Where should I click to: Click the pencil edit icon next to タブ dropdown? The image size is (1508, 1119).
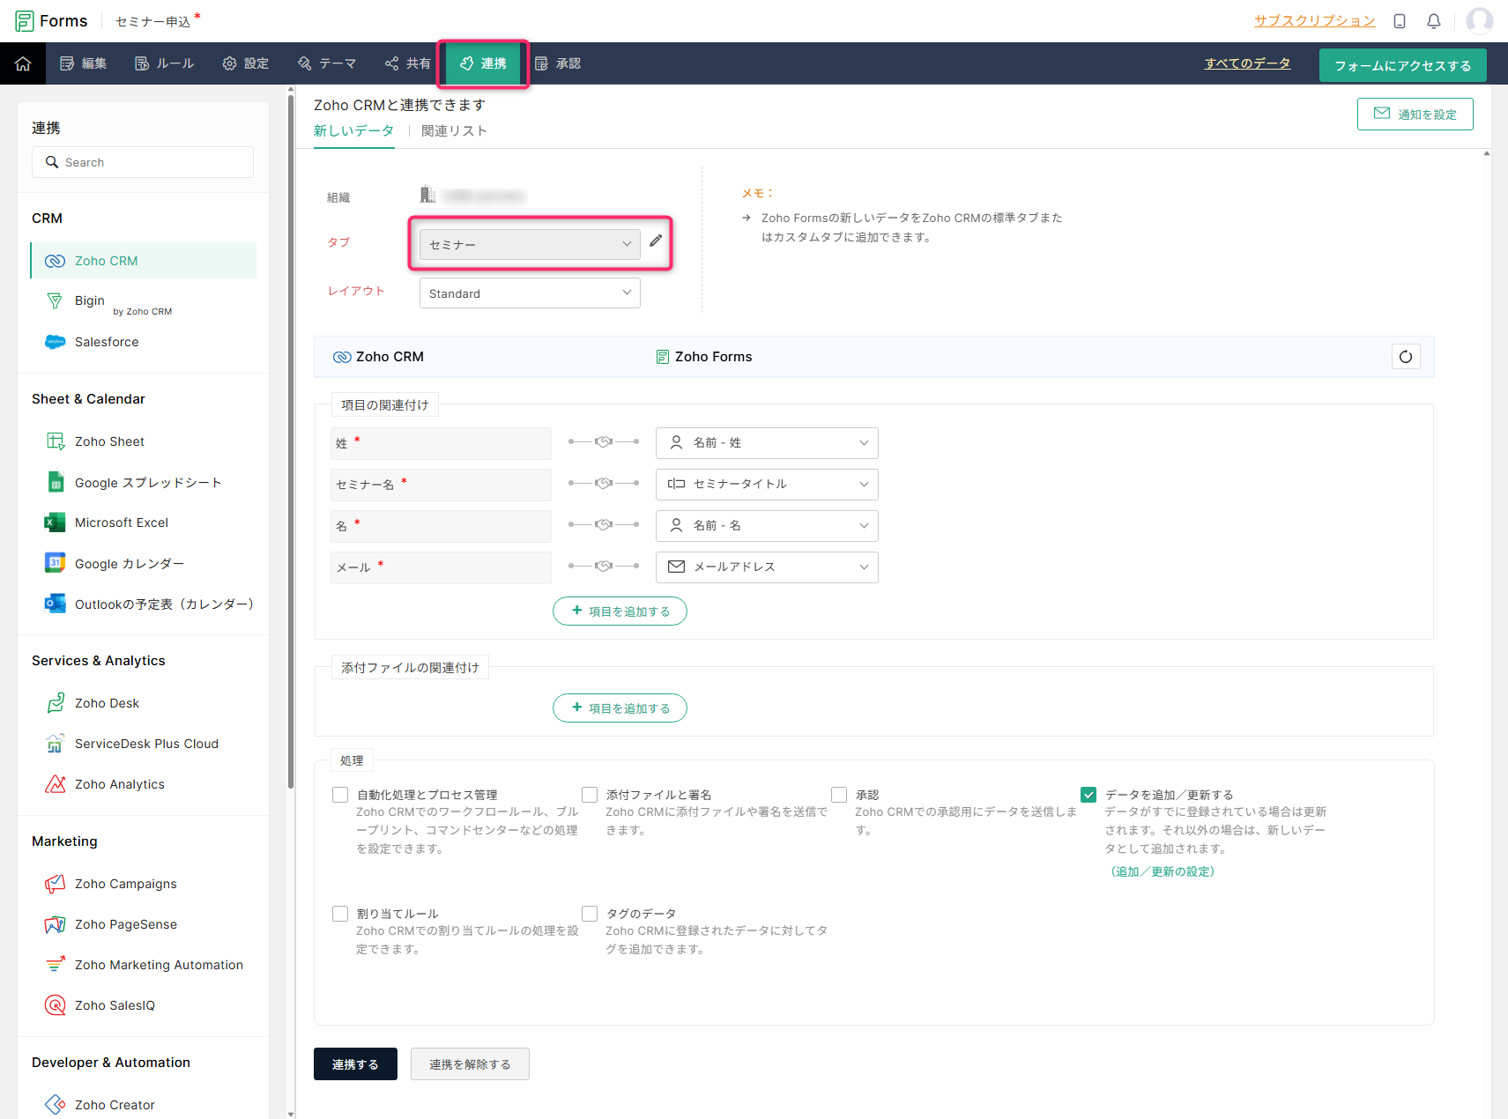656,241
